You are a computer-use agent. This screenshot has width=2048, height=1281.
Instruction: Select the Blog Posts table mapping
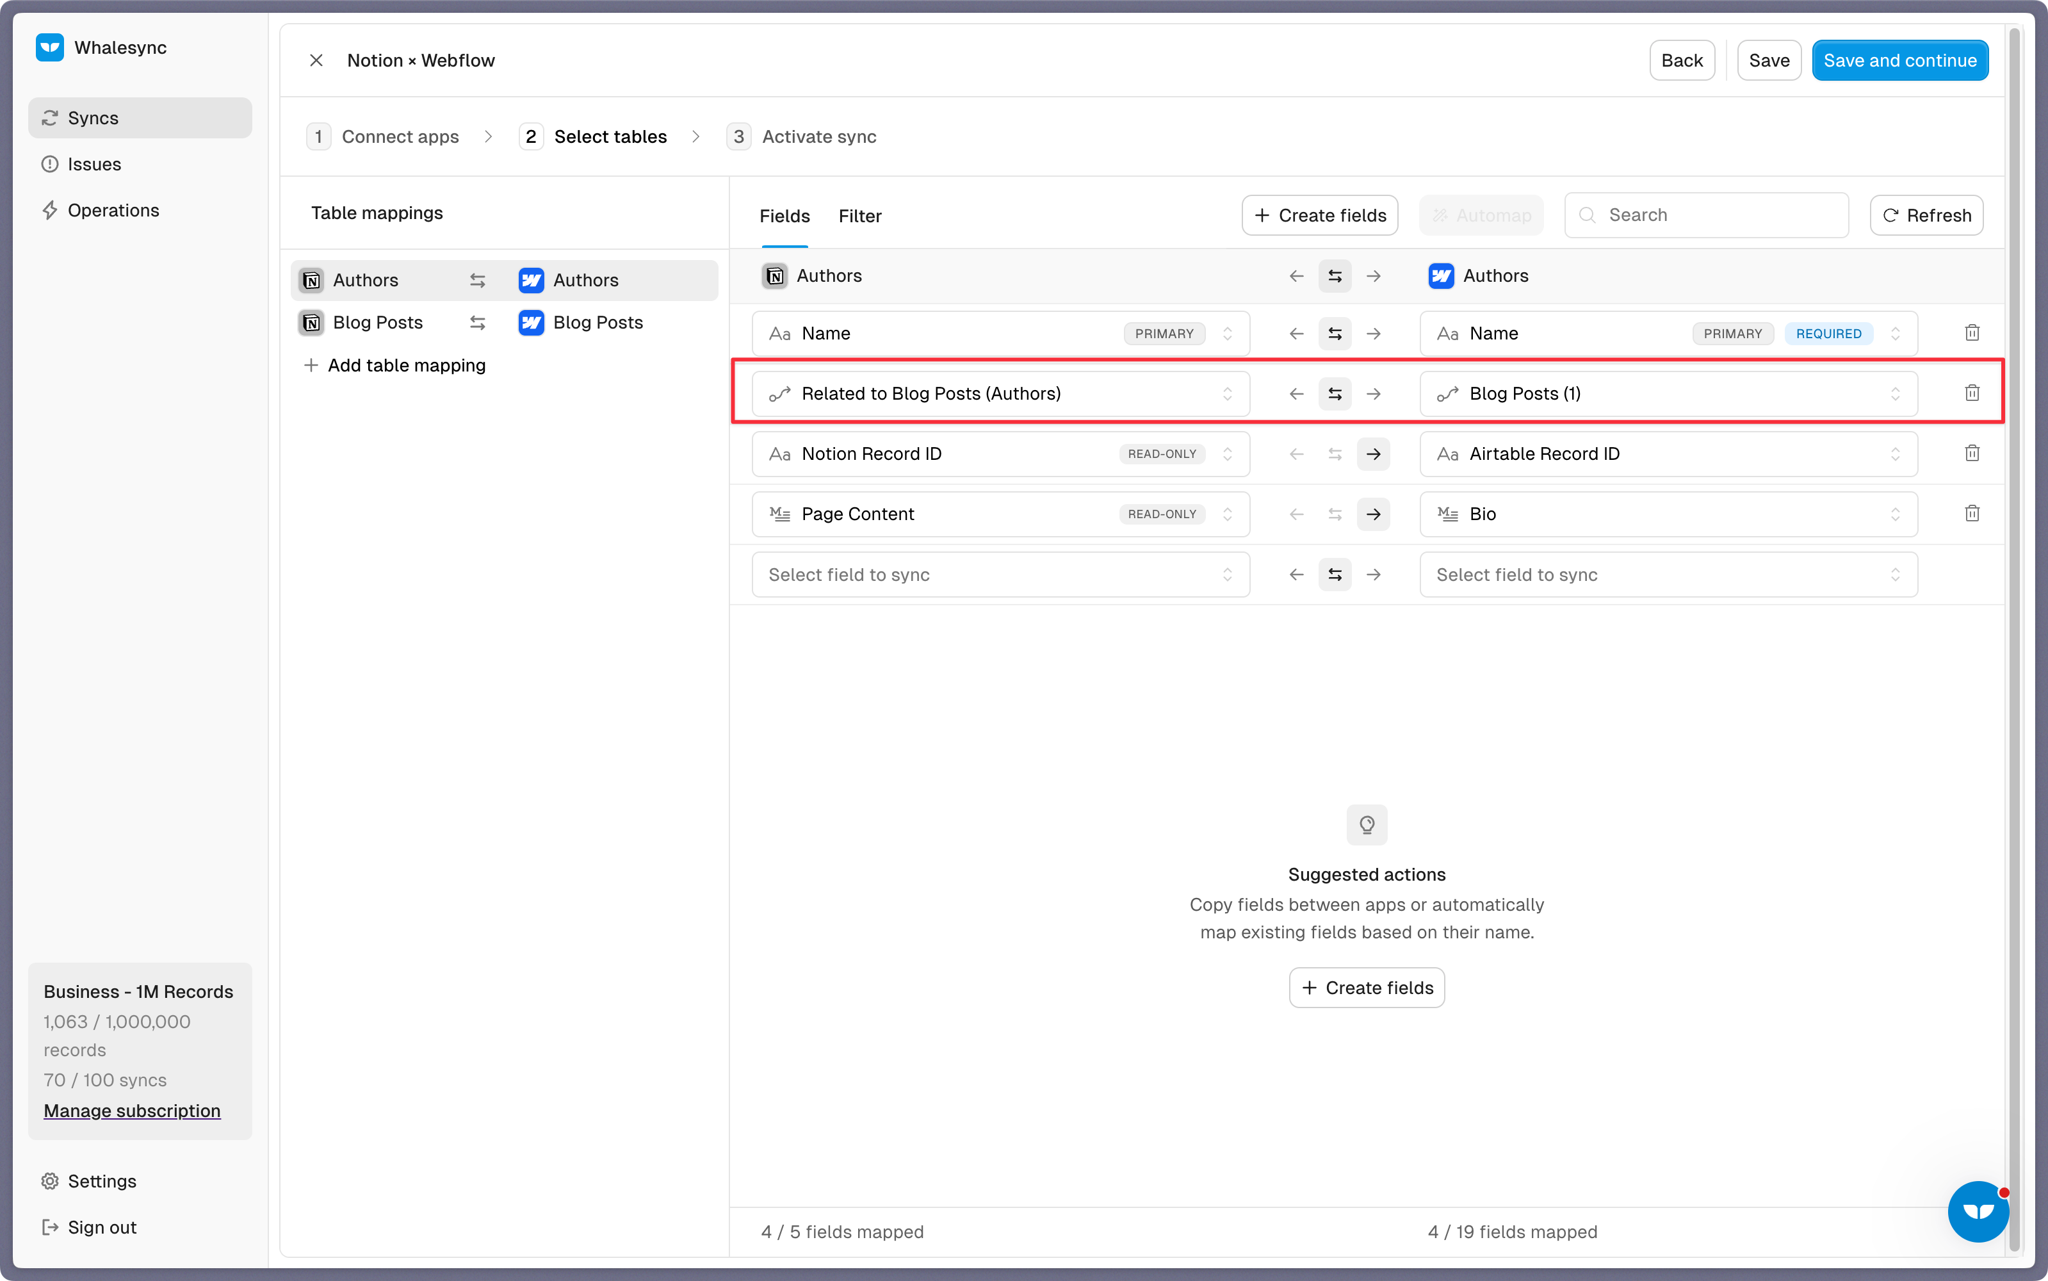[504, 322]
